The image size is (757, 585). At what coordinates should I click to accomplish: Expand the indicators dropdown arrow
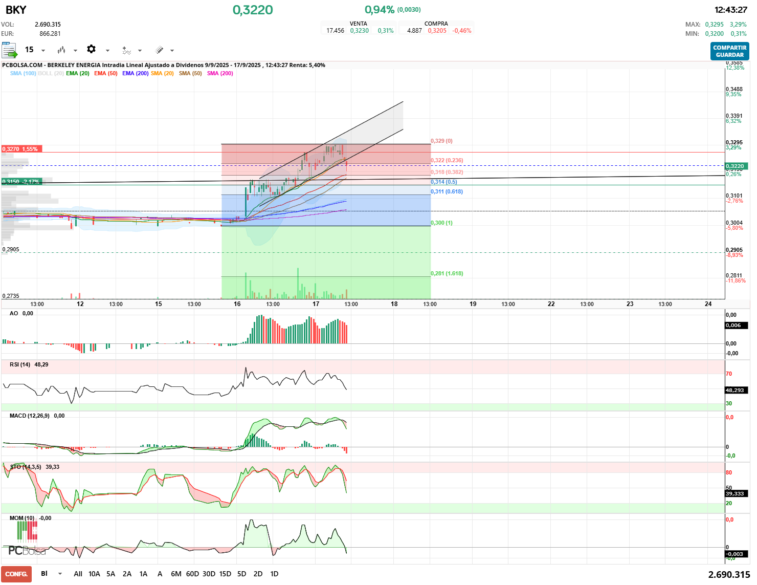coord(140,51)
